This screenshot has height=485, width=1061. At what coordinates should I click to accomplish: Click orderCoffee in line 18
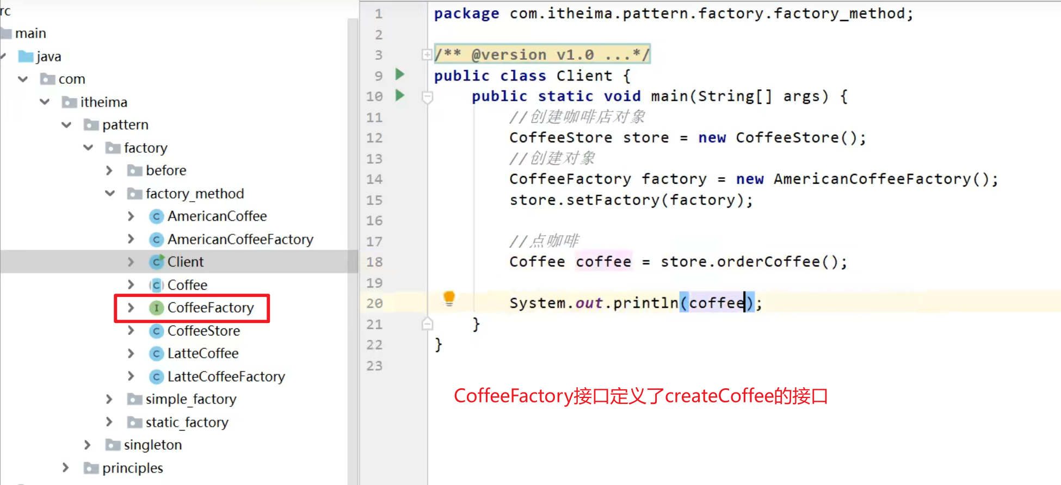pos(768,262)
